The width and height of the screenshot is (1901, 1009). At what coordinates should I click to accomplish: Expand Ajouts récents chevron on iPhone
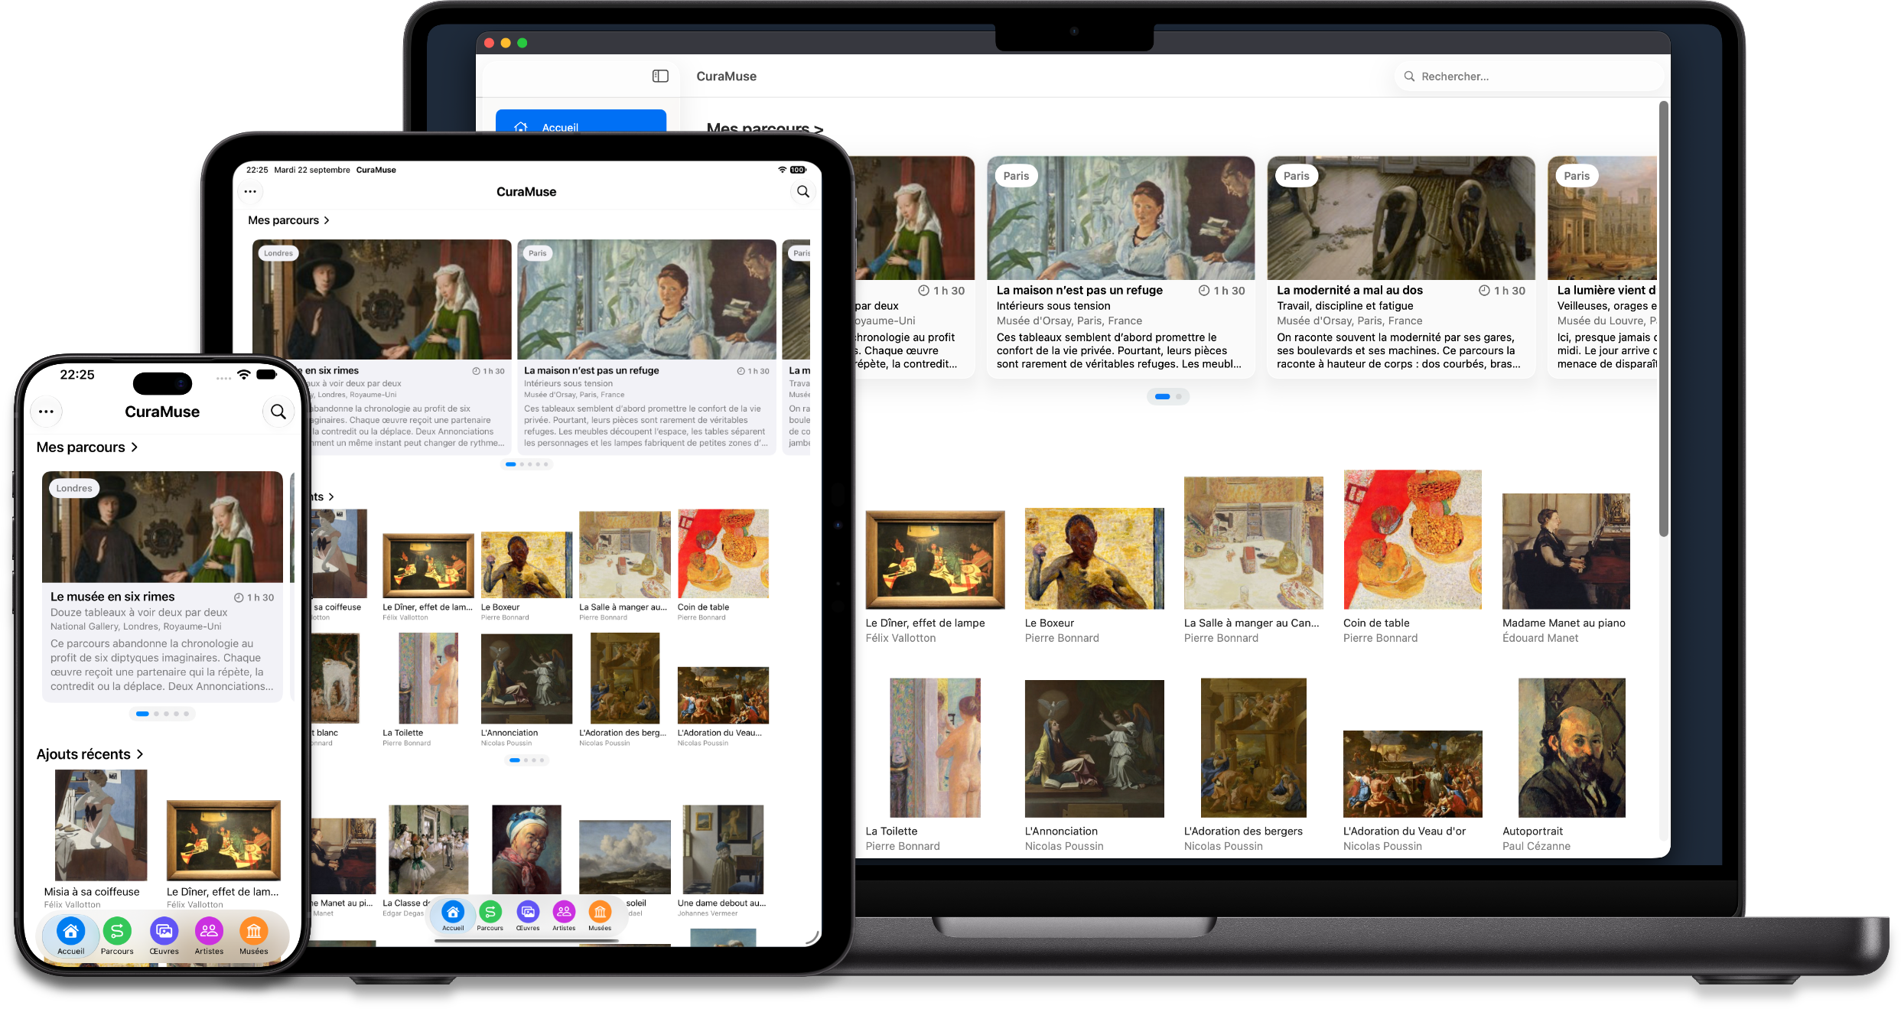(x=140, y=754)
